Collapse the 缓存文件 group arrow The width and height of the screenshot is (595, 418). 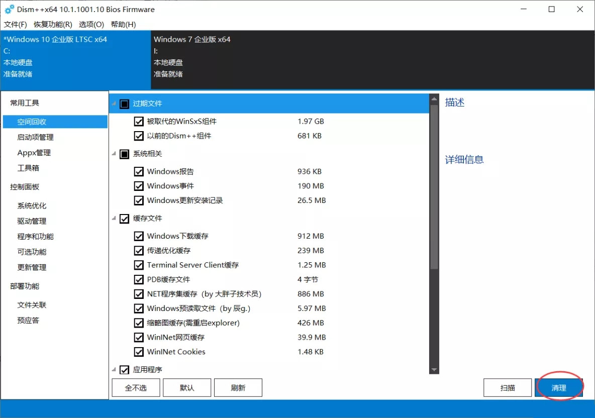[114, 218]
